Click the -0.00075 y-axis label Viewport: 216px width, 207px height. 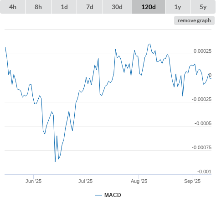pyautogui.click(x=201, y=147)
